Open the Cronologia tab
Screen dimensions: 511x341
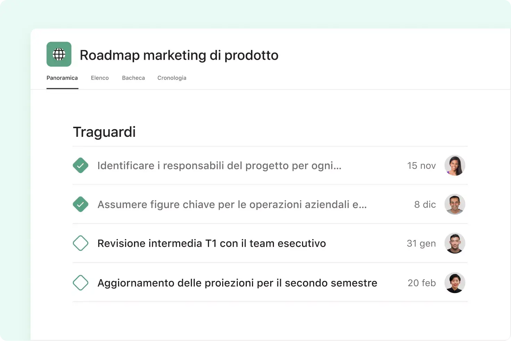tap(172, 78)
